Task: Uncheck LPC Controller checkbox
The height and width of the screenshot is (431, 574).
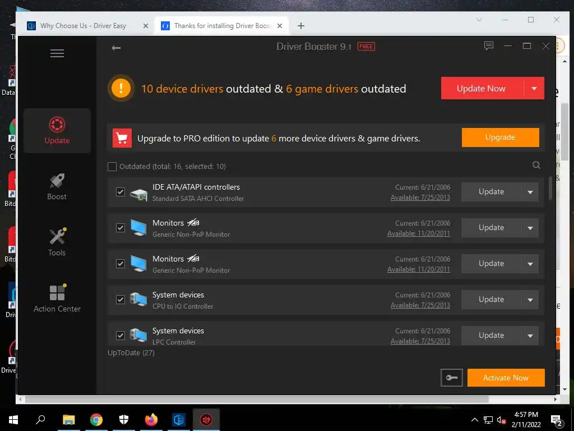Action: click(x=121, y=336)
